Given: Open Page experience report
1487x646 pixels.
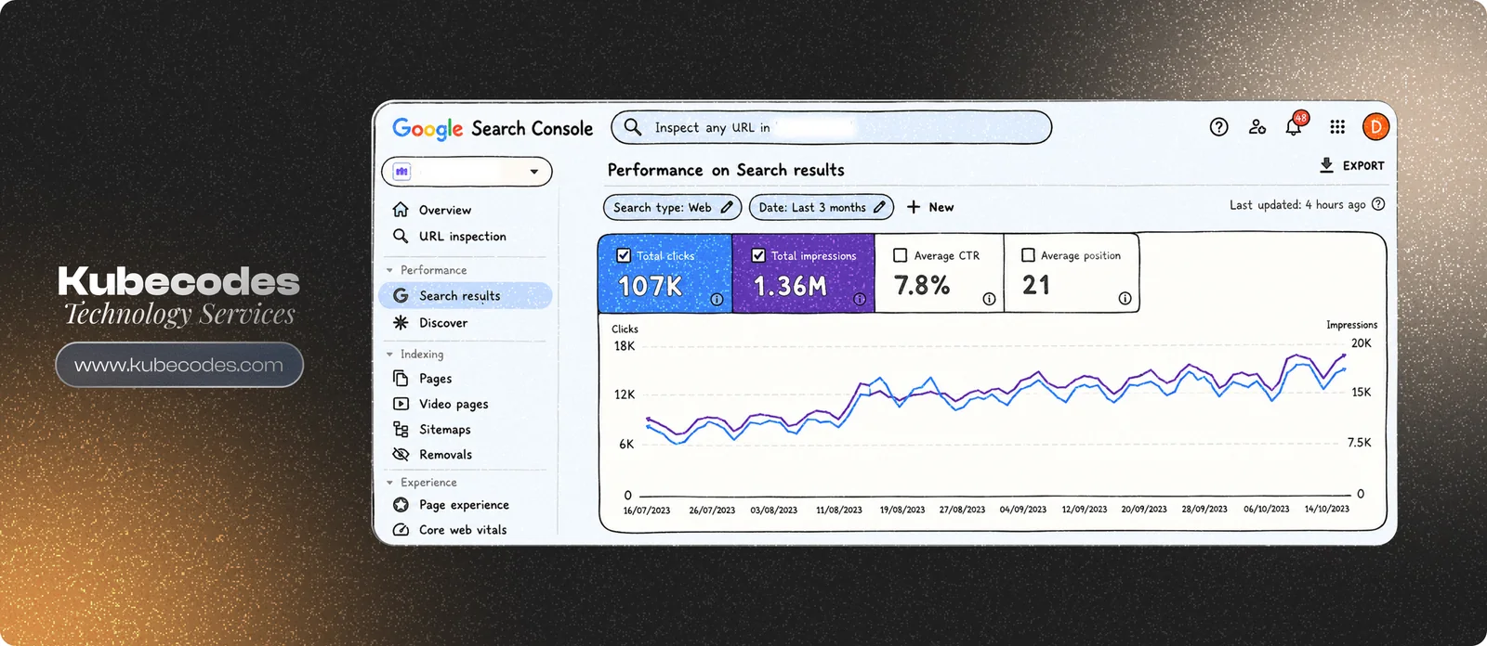Looking at the screenshot, I should click(x=466, y=505).
